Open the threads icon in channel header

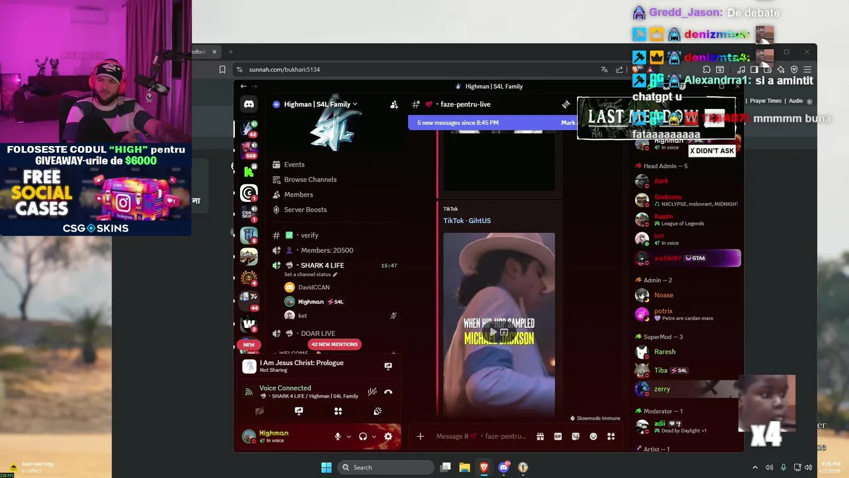click(566, 104)
